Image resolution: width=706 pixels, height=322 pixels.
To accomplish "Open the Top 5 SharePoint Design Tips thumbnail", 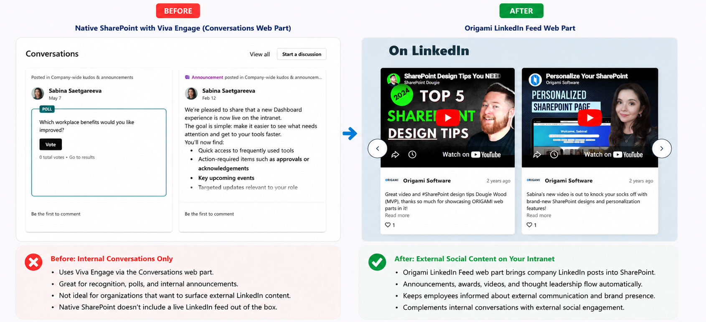I will click(447, 118).
